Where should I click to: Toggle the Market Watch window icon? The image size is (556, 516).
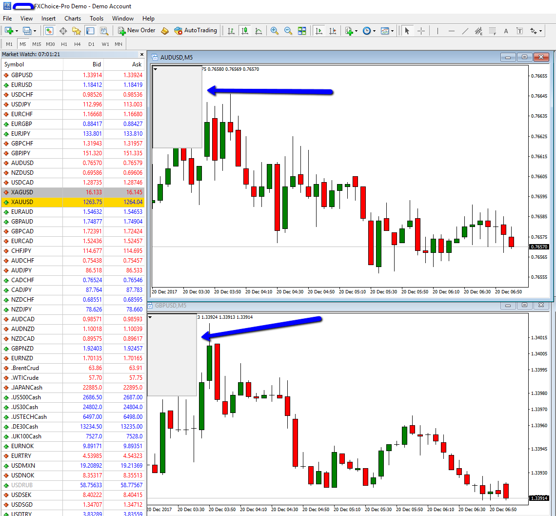(49, 31)
